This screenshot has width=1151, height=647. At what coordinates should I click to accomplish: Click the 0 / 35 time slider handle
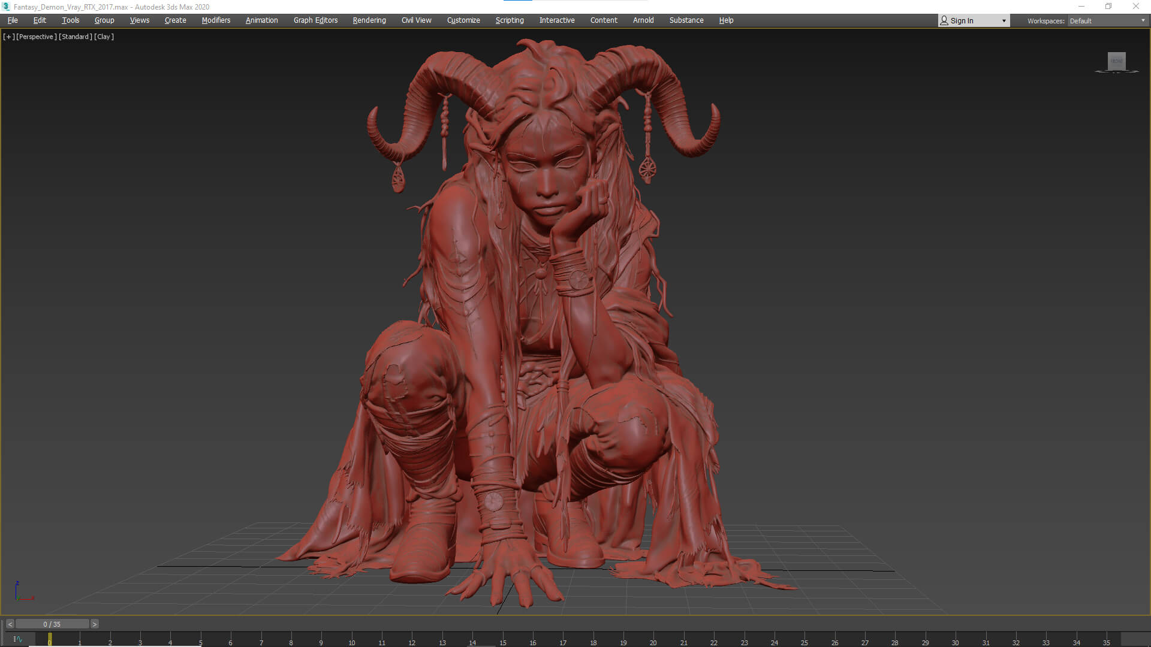(x=52, y=624)
